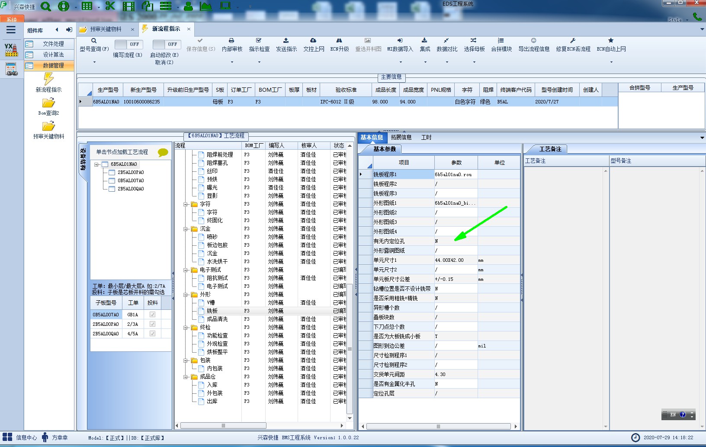Screen dimensions: 706x447
Task: Click the yellow speech bubble icon
Action: coord(163,152)
